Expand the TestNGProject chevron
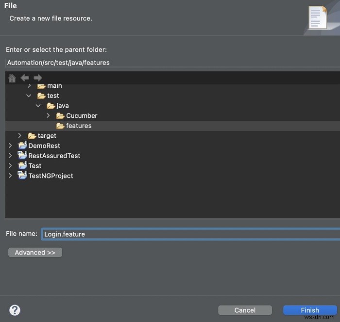 coord(10,176)
